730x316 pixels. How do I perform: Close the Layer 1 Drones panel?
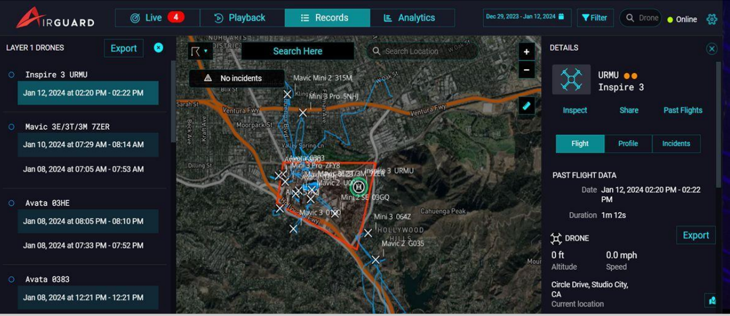click(x=159, y=48)
